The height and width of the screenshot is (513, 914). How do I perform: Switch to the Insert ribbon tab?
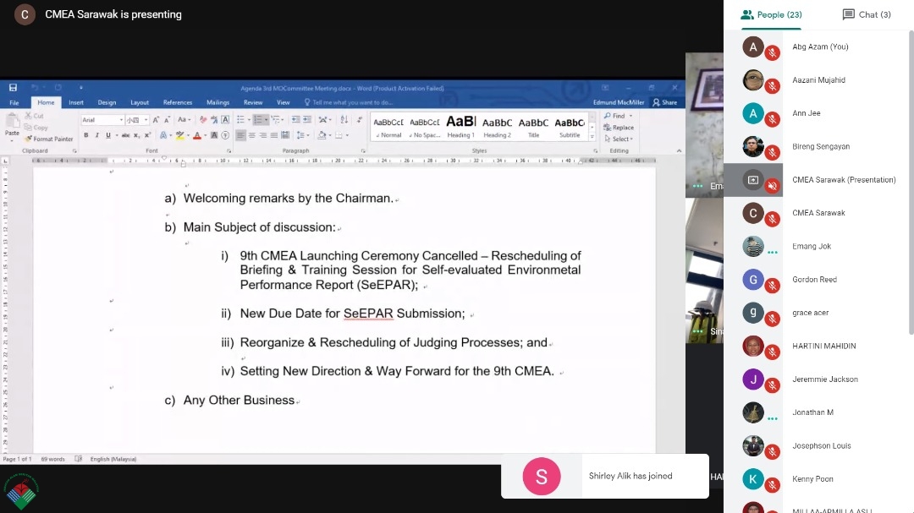point(76,102)
